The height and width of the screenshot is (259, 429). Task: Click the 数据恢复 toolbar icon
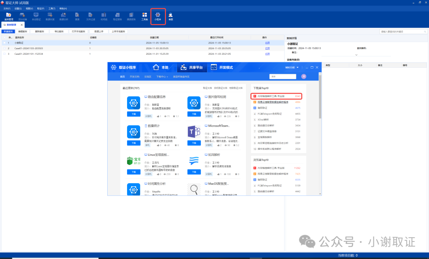pos(50,17)
